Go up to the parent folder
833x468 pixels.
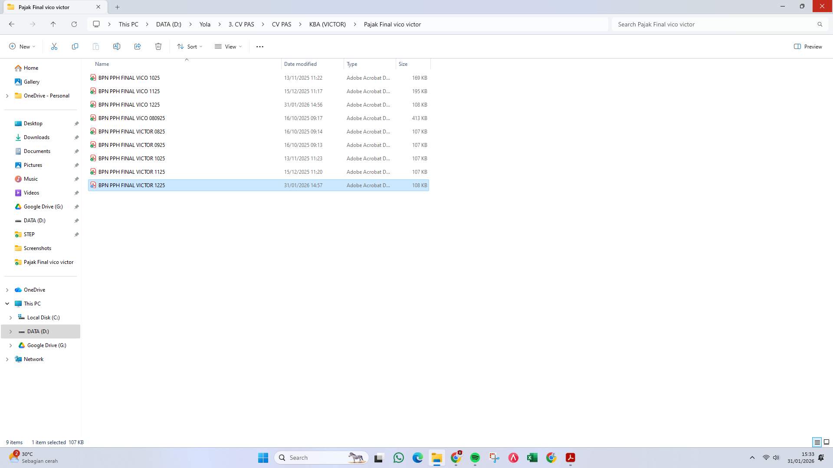53,24
